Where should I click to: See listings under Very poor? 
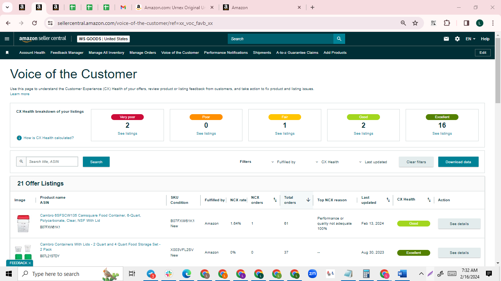pyautogui.click(x=127, y=134)
